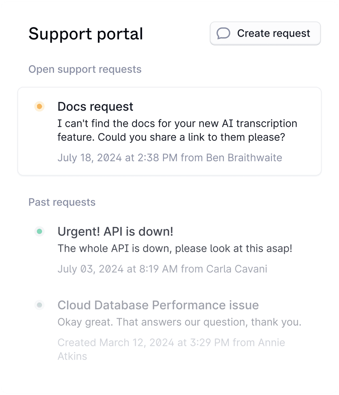This screenshot has height=395, width=339.
Task: Click the speech bubble icon in Create request
Action: pos(223,34)
